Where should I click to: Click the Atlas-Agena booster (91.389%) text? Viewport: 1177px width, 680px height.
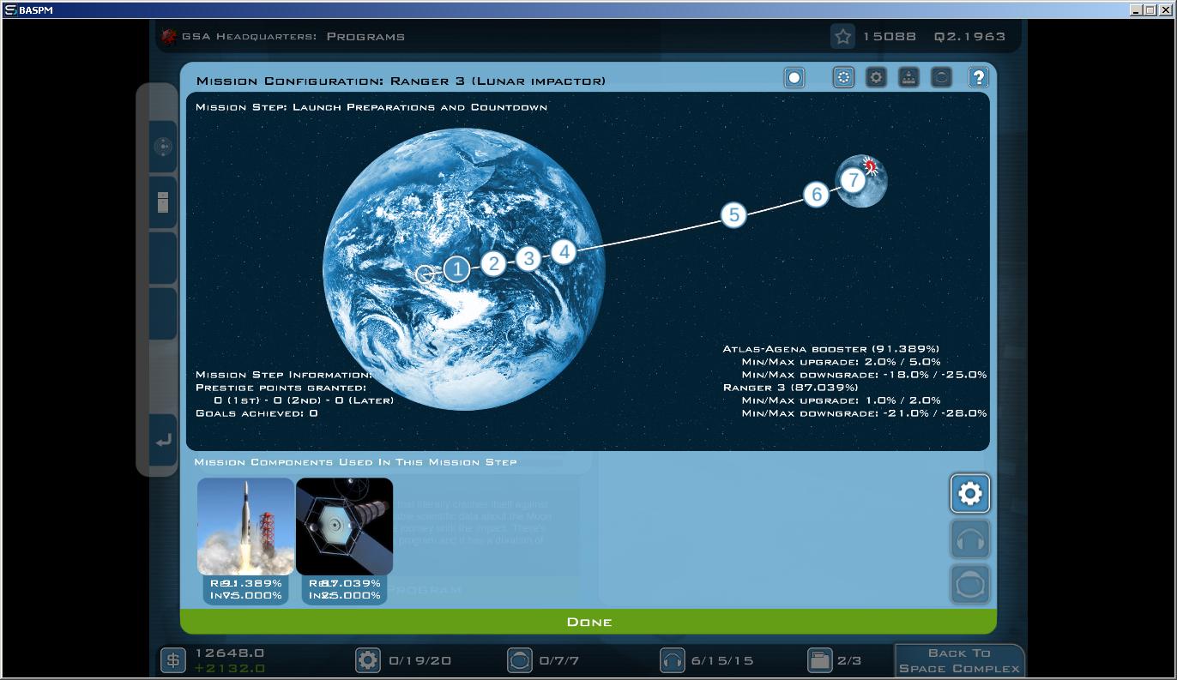831,349
